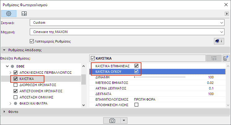Uncheck ΚΑΥΣΤΙΚΑ ΕΠΙΦΑΝΕΙΑΣ checkbox

[136, 66]
